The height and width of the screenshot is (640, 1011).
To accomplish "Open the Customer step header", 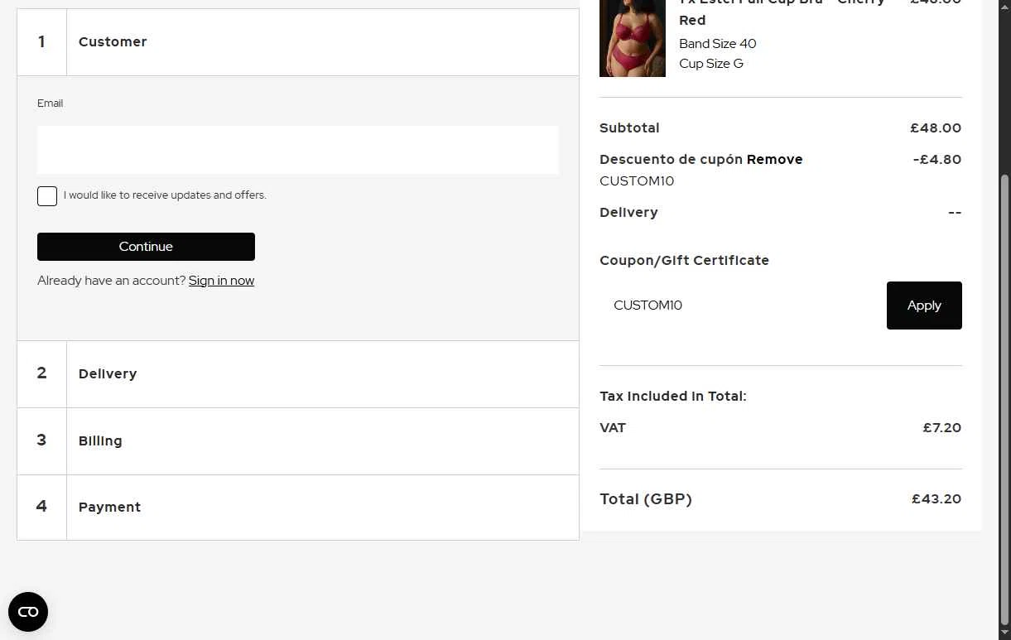I will click(298, 42).
